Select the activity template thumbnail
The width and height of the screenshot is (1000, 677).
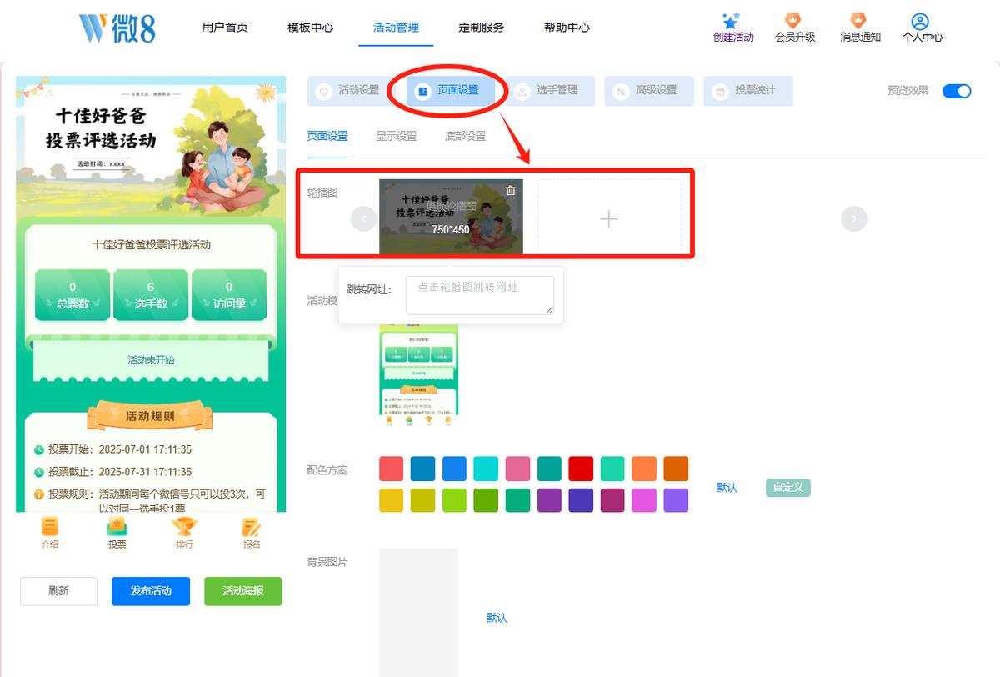[418, 374]
